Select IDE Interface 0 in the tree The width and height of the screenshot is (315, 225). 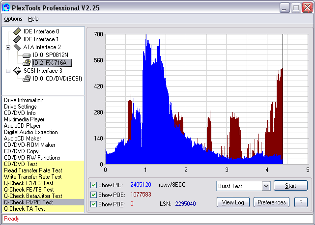click(x=41, y=31)
